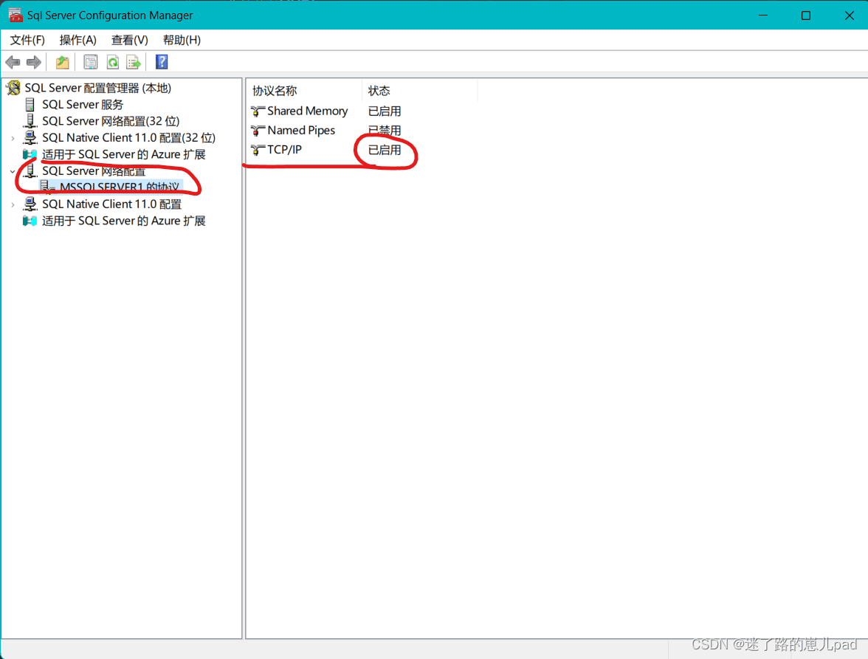Screen dimensions: 868x659
Task: Click the TCP/IP protocol icon
Action: point(258,150)
